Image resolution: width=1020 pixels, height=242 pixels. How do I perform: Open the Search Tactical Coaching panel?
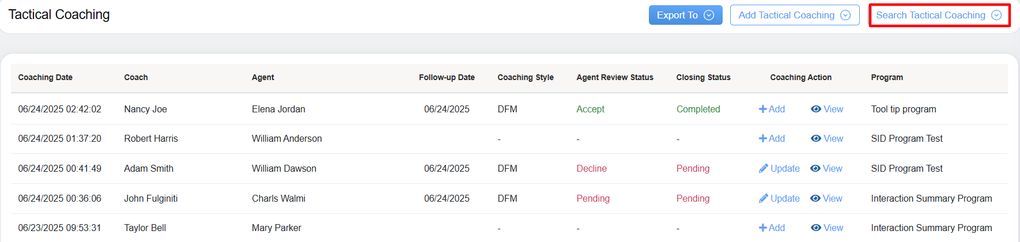click(x=938, y=15)
